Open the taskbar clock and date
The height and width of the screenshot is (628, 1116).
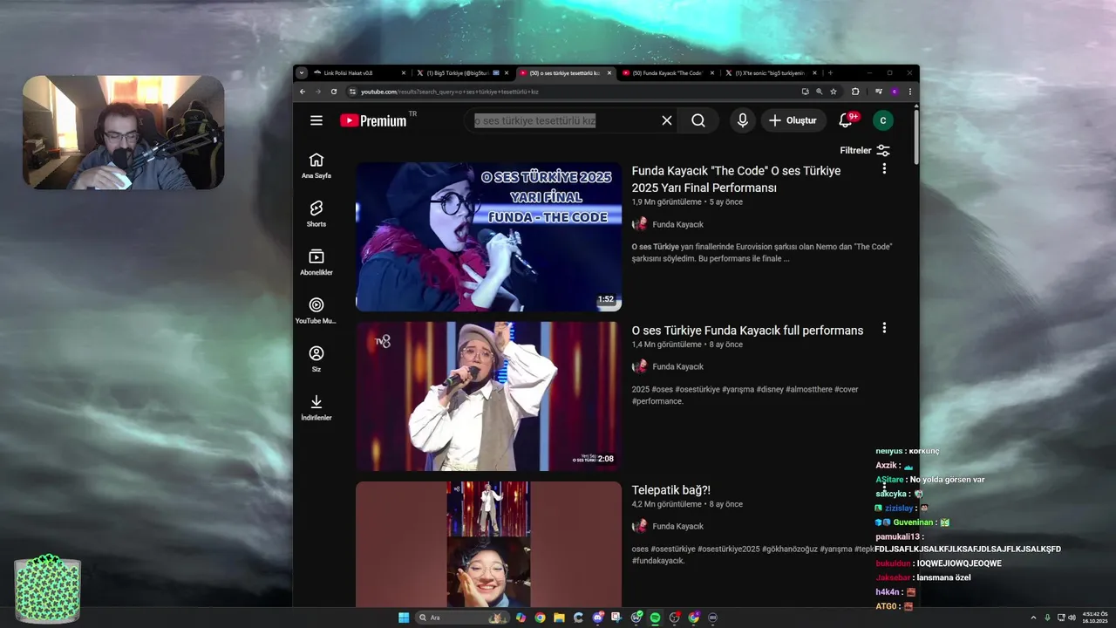coord(1095,618)
